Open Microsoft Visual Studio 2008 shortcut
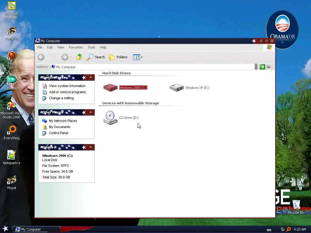311x233 pixels. (x=12, y=110)
